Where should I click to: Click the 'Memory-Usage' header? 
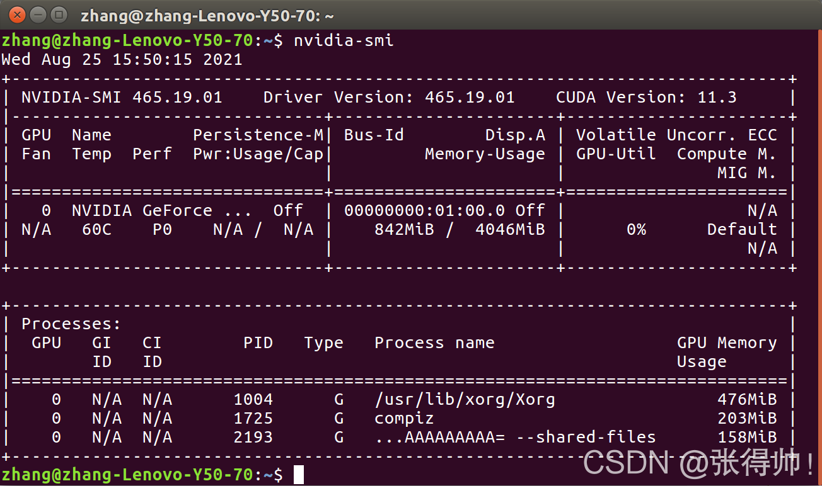(x=485, y=154)
